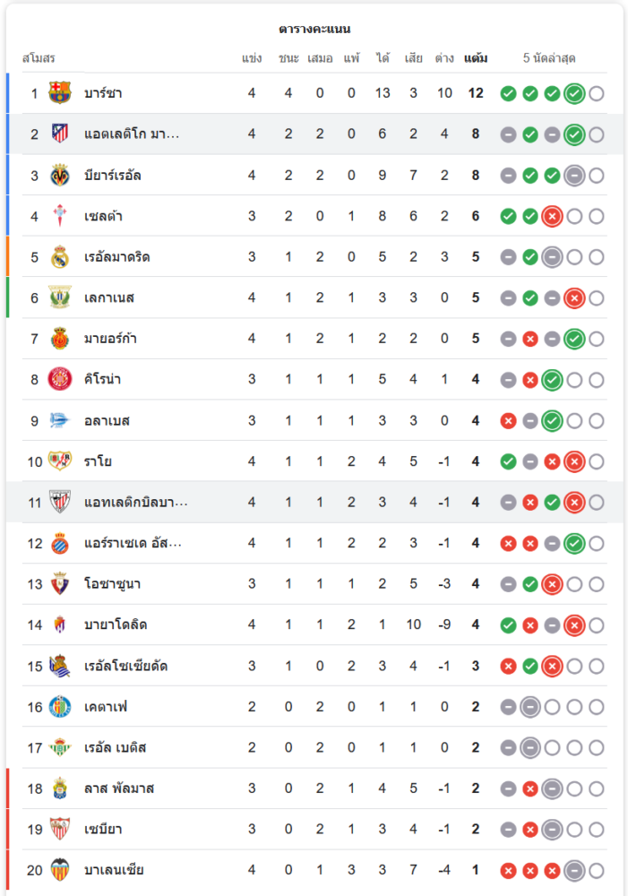Click Celta's red loss result icon
Image resolution: width=628 pixels, height=896 pixels.
552,216
